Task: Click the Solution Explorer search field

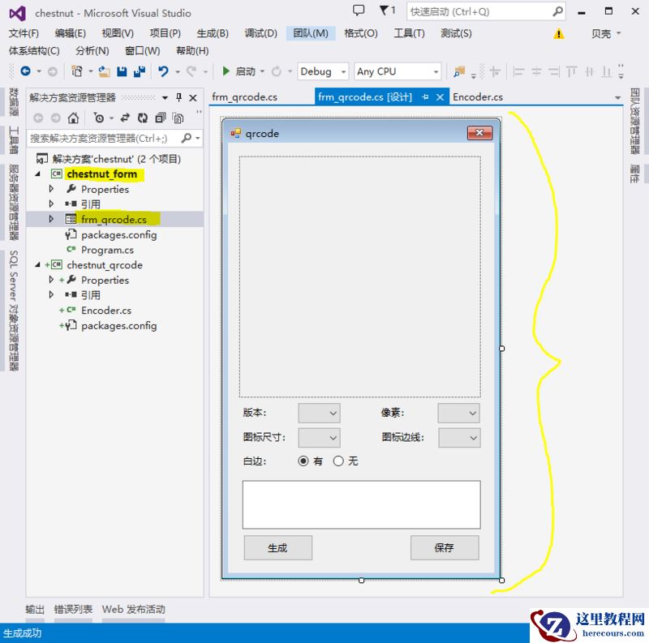Action: click(104, 139)
